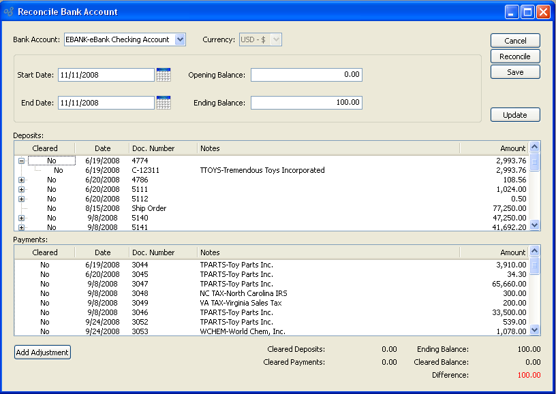Viewport: 556px width, 394px height.
Task: Click the Reconcile Bank Account title icon
Action: [x=8, y=12]
